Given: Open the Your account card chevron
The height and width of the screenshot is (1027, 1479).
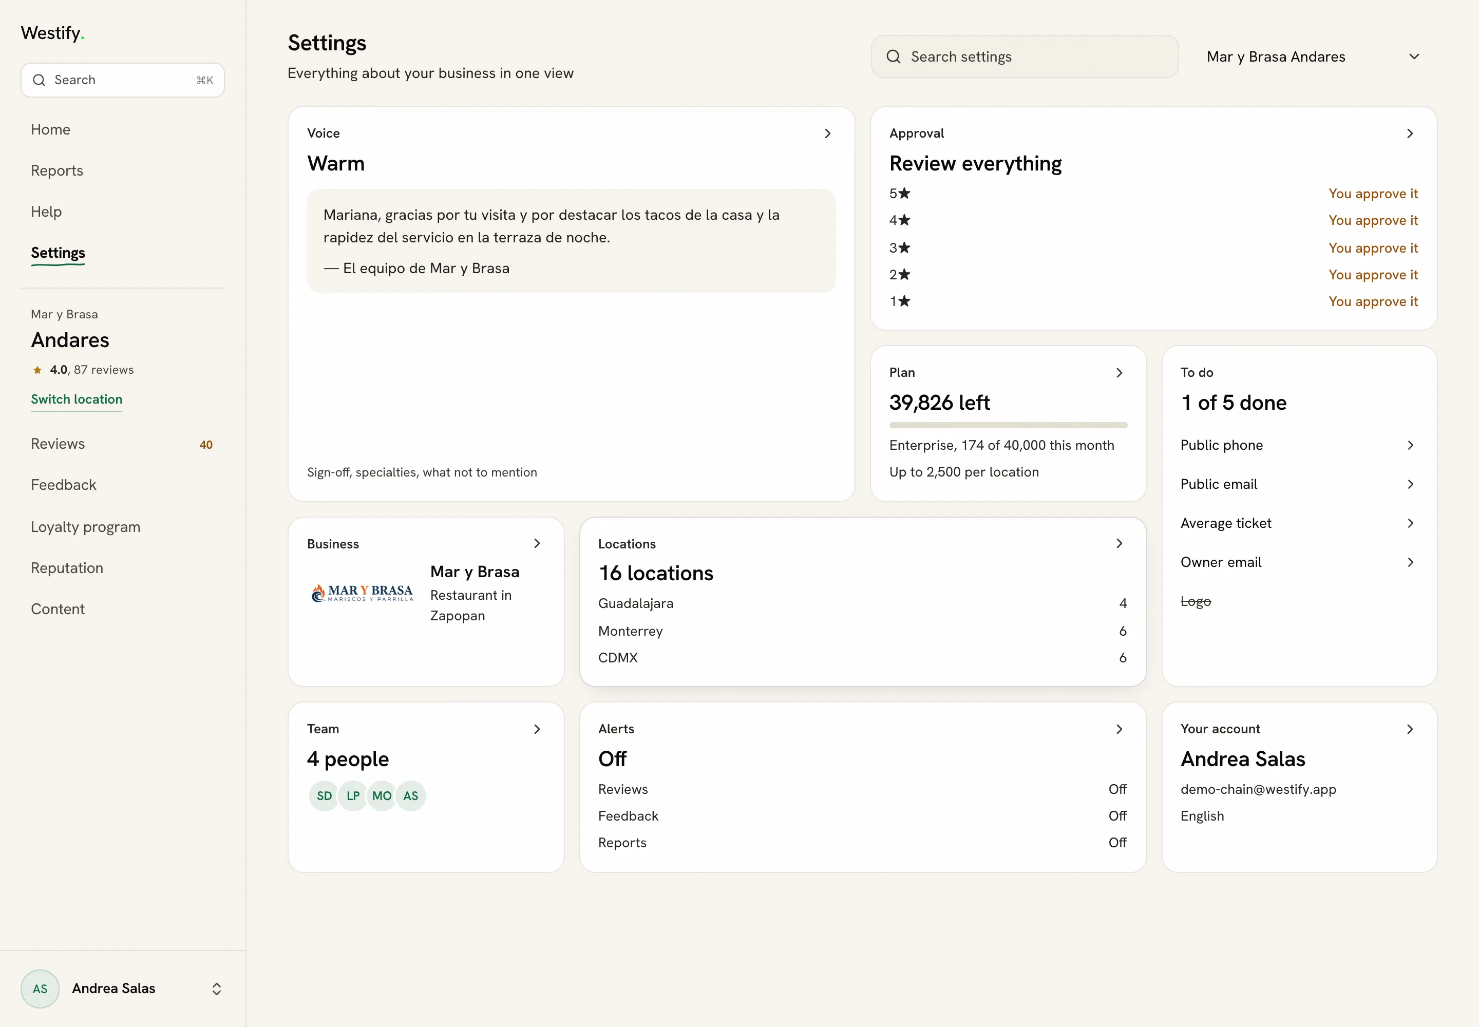Looking at the screenshot, I should tap(1410, 729).
